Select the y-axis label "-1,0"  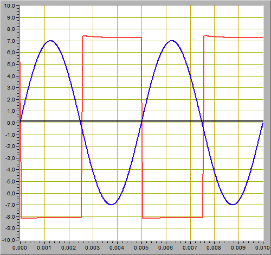click(x=10, y=135)
